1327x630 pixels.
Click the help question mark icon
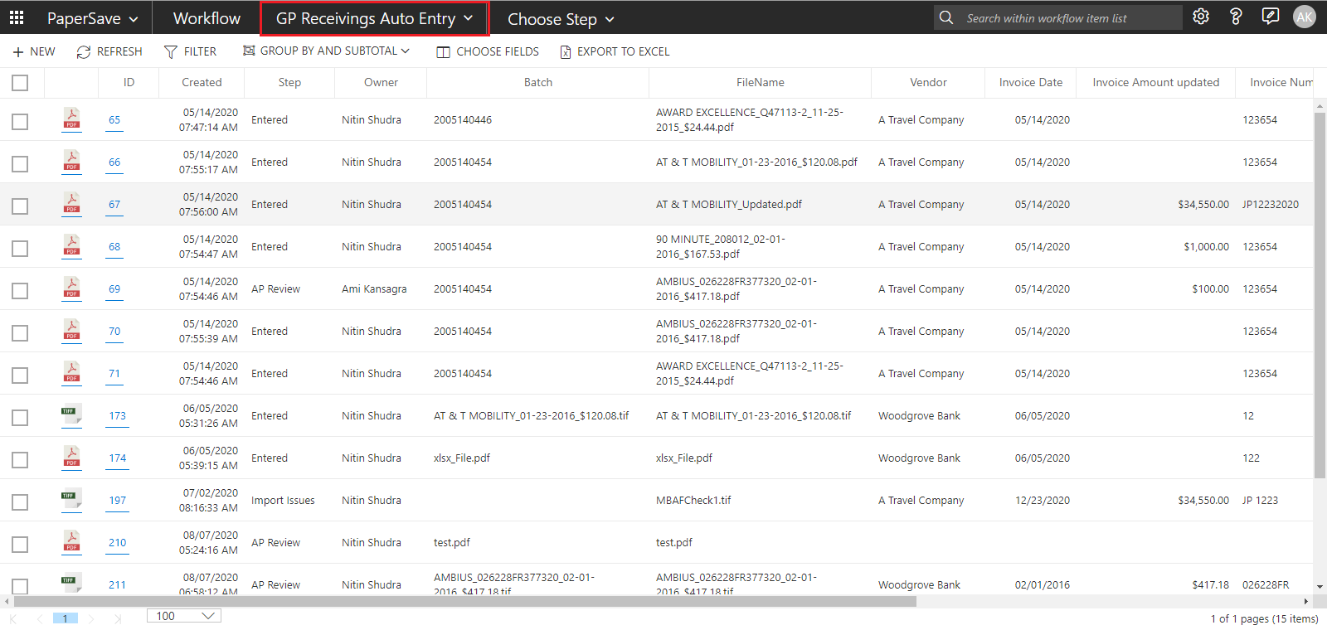(1235, 17)
